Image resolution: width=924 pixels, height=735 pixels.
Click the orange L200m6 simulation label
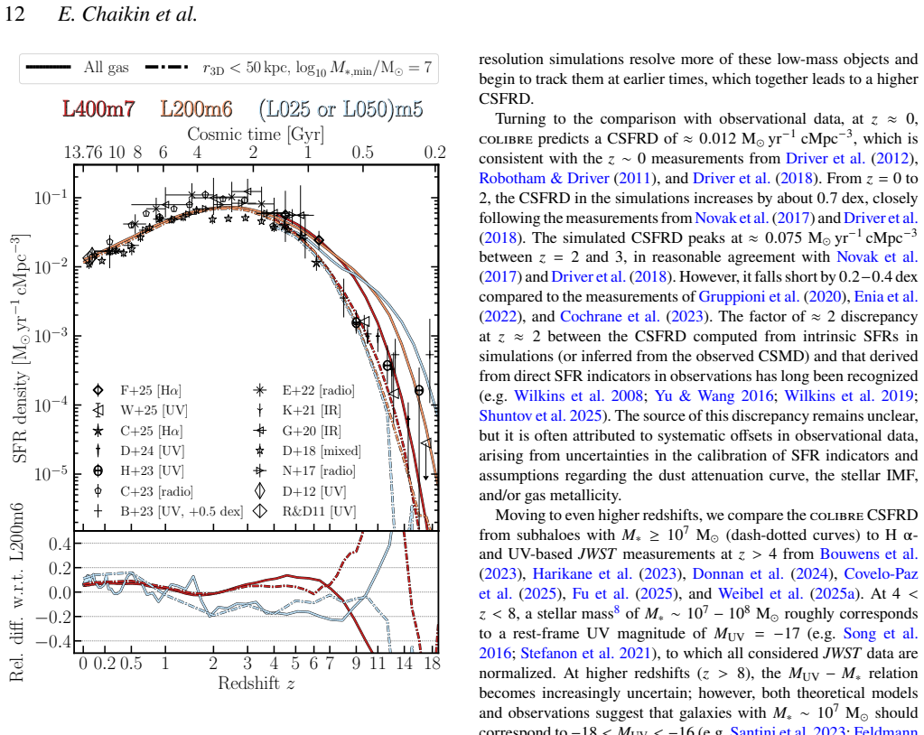[x=196, y=109]
